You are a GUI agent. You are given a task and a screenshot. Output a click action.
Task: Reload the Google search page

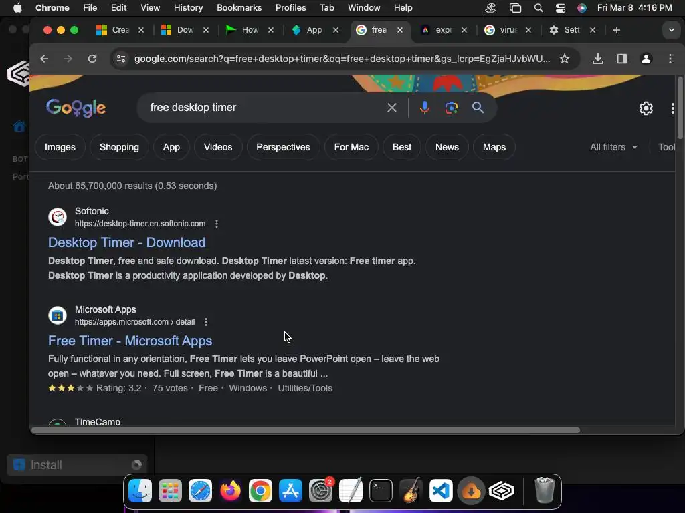pos(92,59)
